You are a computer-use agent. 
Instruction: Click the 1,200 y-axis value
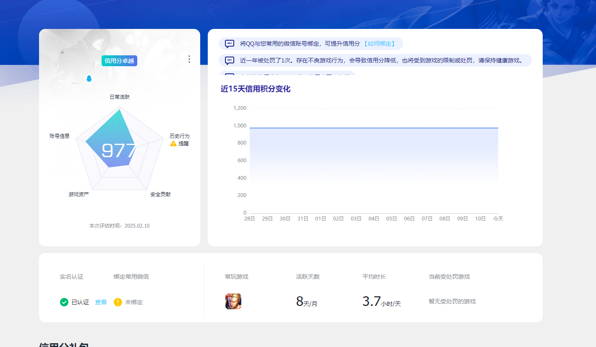click(x=240, y=108)
